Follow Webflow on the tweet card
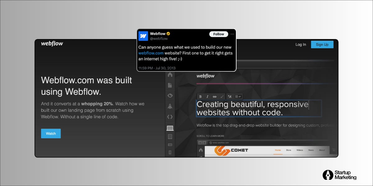373x186 pixels. coord(219,34)
